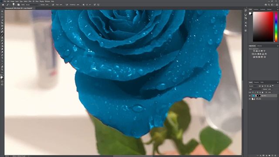
Task: Select the Pen tool
Action: [x=2, y=55]
